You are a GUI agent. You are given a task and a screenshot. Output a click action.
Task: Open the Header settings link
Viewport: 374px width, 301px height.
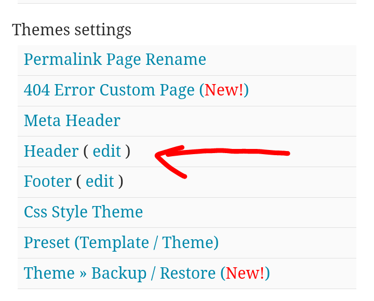pos(51,151)
